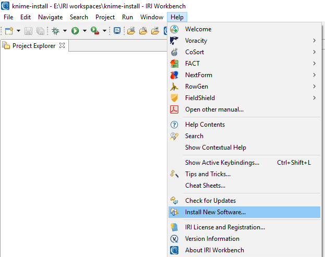Viewport: 325px width, 257px height.
Task: Open the Search menu in menu bar
Action: (x=79, y=17)
